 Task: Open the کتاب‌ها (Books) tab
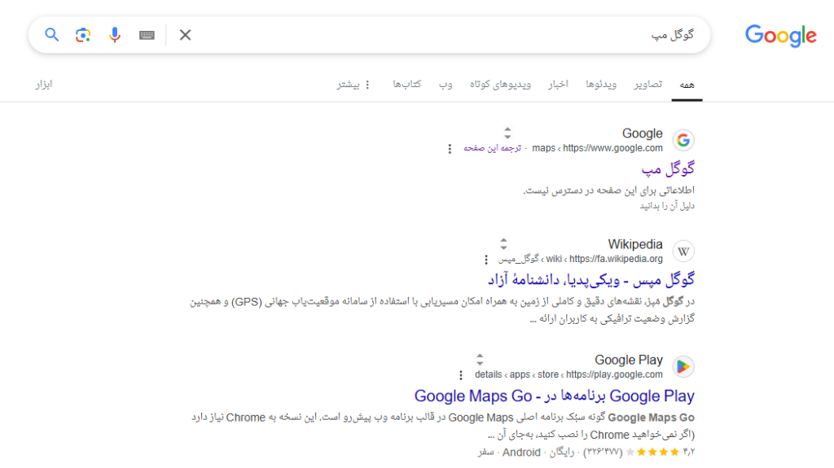(407, 84)
